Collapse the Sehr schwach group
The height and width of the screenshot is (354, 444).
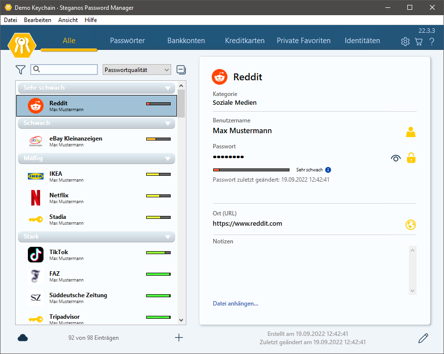click(x=168, y=88)
